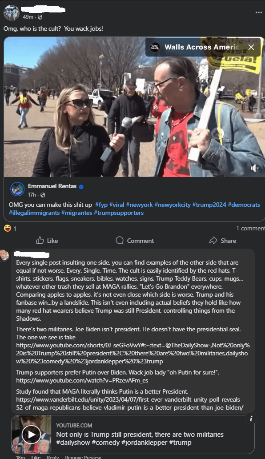
Task: Click the Daily Caller logo icon
Action: click(x=155, y=47)
